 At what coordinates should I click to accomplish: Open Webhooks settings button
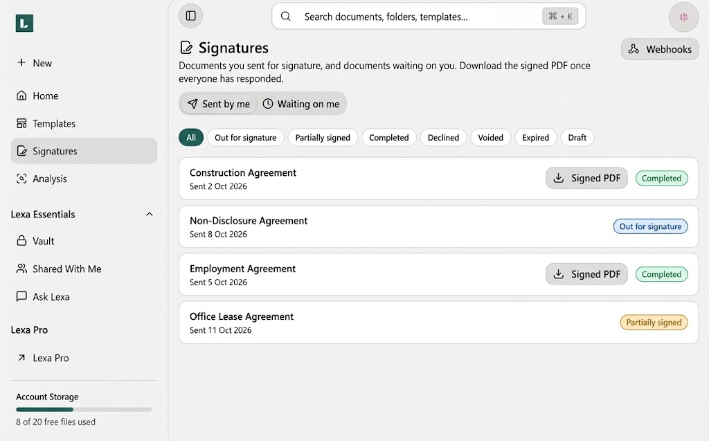[660, 49]
